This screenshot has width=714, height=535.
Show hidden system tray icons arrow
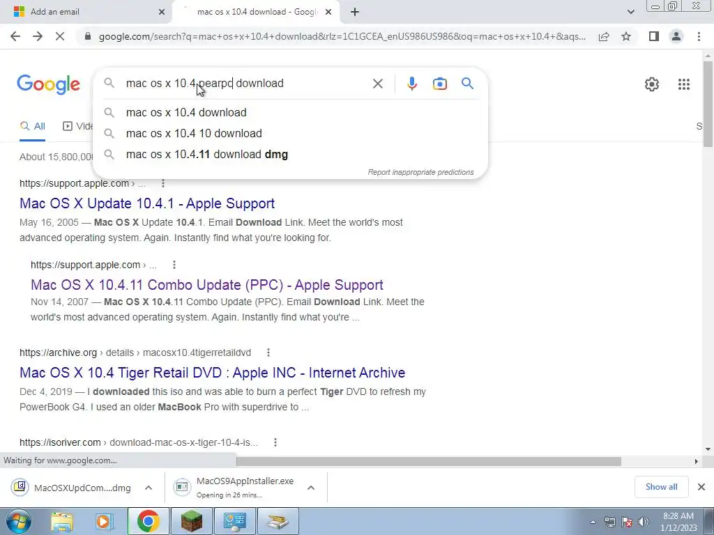tap(593, 522)
